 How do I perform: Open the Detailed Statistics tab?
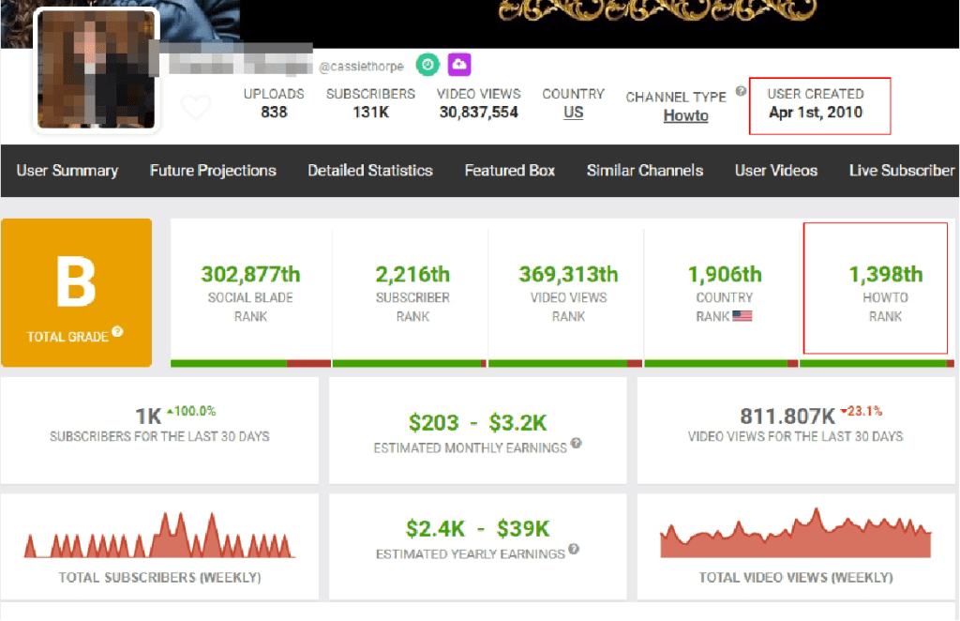[x=370, y=171]
